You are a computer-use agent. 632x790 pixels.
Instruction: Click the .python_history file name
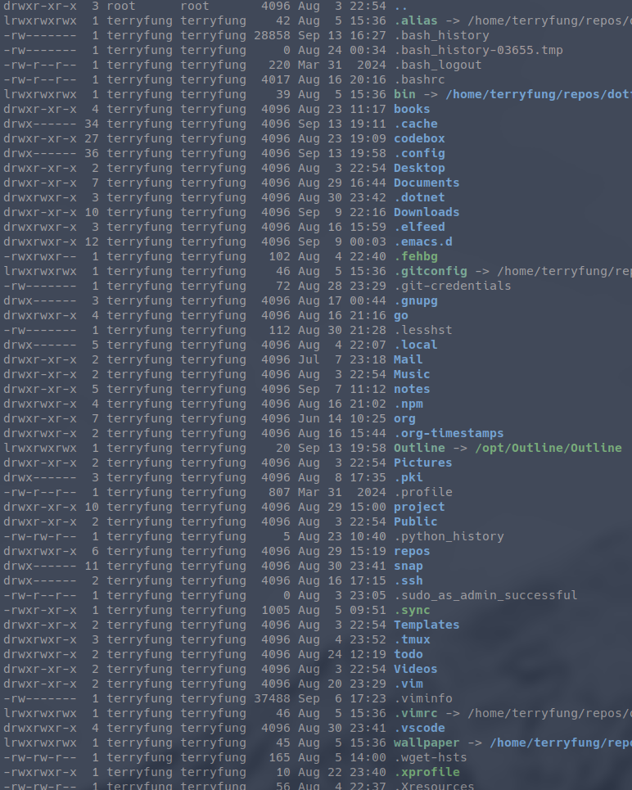[449, 536]
